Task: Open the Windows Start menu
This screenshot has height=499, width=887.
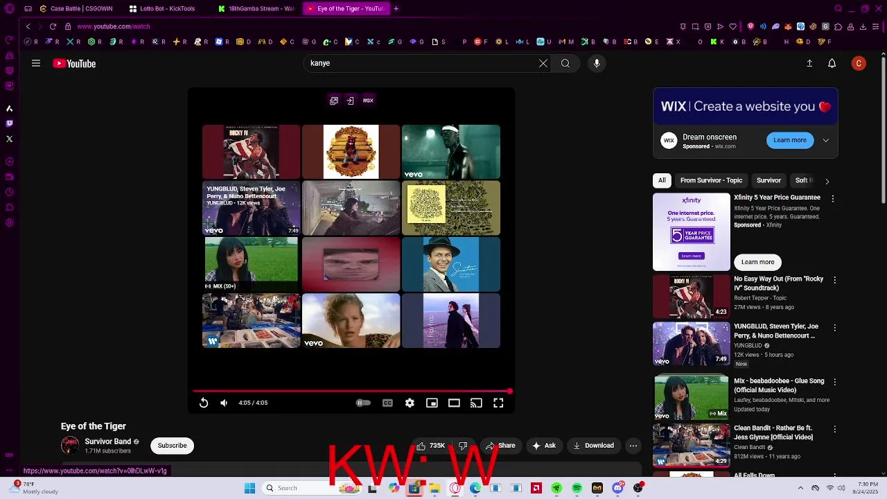Action: click(249, 488)
